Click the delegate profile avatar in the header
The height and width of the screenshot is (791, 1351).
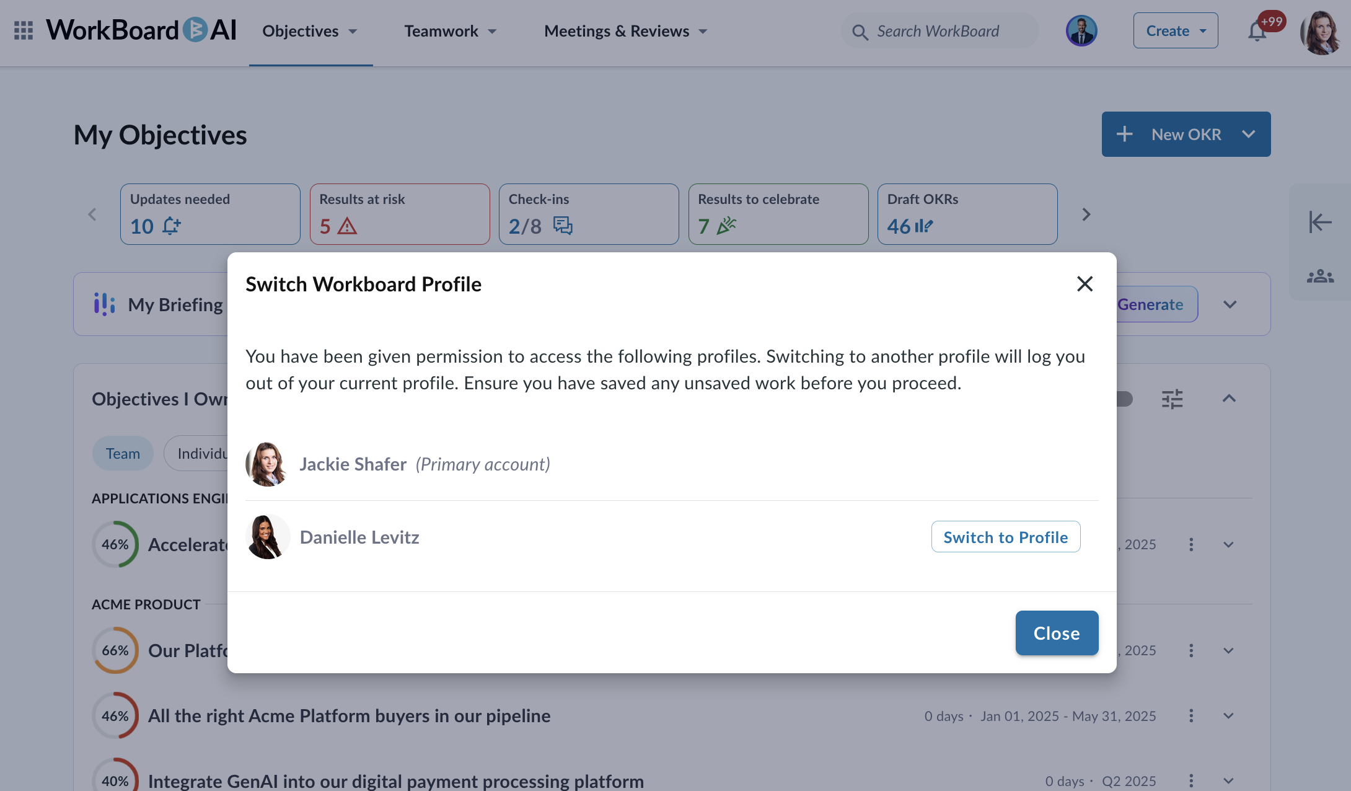[1081, 30]
